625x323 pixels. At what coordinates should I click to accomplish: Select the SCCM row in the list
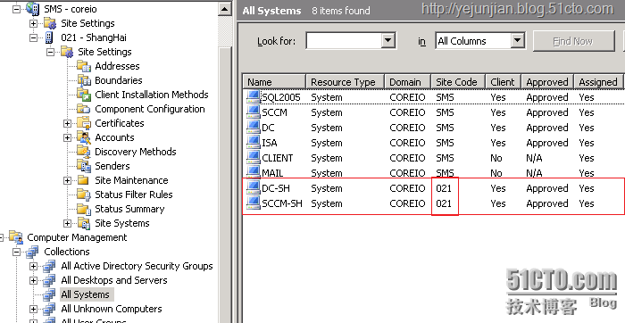click(x=434, y=112)
